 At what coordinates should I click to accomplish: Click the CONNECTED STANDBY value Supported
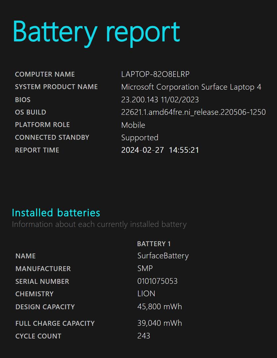(x=140, y=138)
